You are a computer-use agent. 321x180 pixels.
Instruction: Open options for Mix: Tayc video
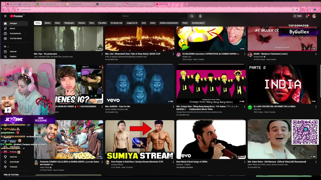[102, 54]
